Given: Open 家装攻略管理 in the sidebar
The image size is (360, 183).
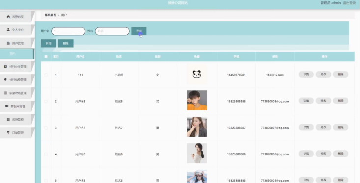Looking at the screenshot, I should pos(17,93).
